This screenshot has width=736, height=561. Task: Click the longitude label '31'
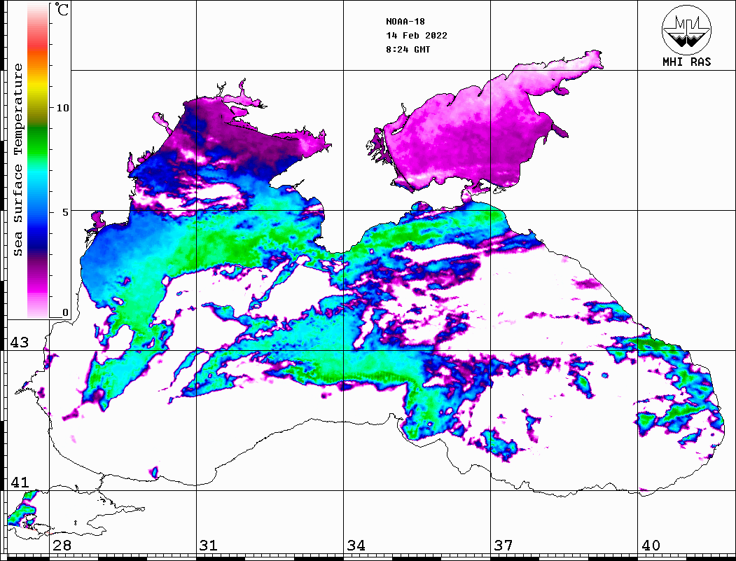[209, 546]
